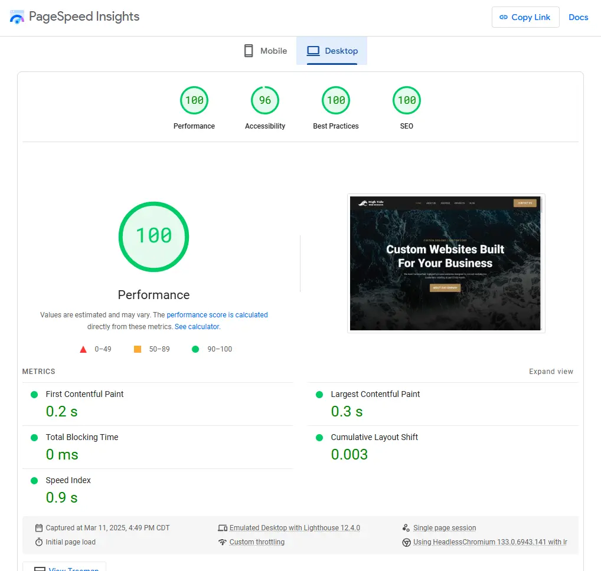Switch to the Mobile tab

click(266, 51)
